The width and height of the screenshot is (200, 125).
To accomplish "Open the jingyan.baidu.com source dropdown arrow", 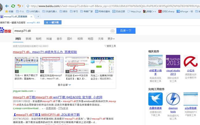I will (x=35, y=91).
